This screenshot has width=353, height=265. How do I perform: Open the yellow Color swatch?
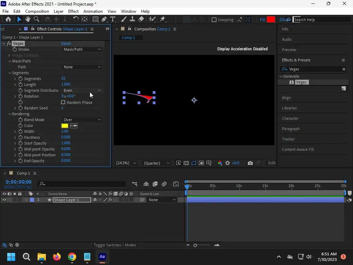click(64, 126)
